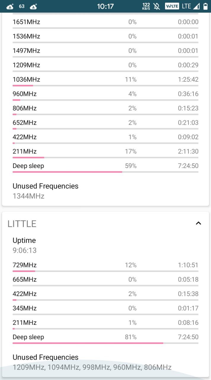Select the 729MHz row in LITTLE
This screenshot has height=380, width=211.
[x=105, y=266]
